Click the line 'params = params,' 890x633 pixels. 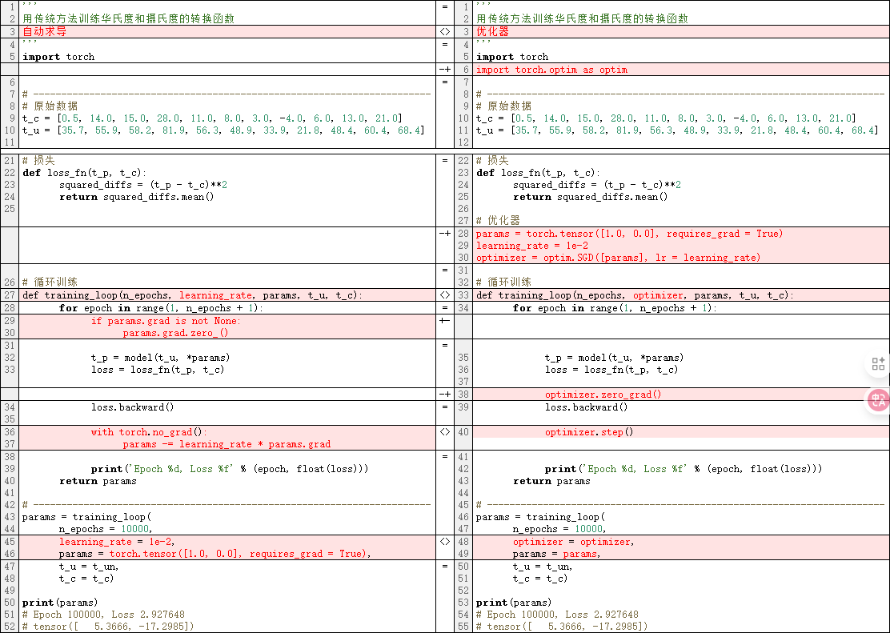tap(556, 554)
